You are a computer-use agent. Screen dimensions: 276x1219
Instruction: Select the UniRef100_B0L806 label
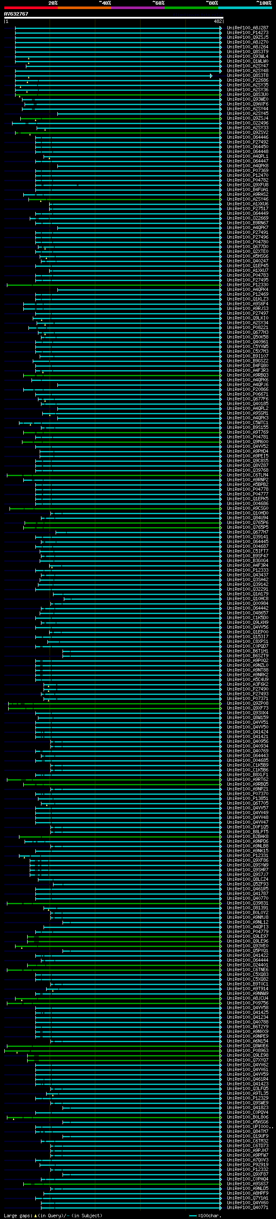point(248,1117)
